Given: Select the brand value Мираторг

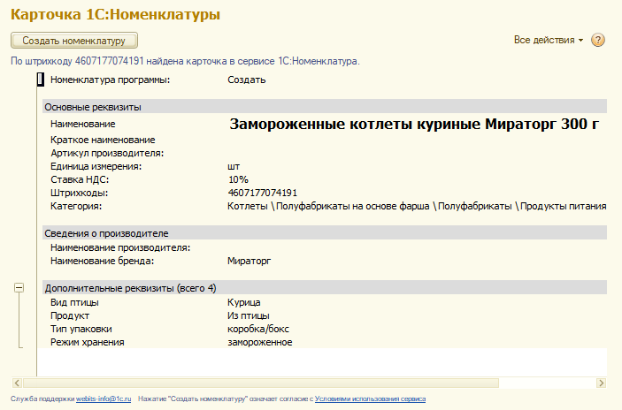Looking at the screenshot, I should [x=250, y=261].
